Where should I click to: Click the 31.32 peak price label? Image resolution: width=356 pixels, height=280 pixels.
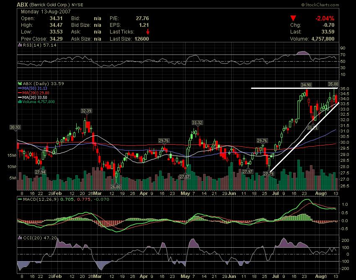[x=197, y=123]
